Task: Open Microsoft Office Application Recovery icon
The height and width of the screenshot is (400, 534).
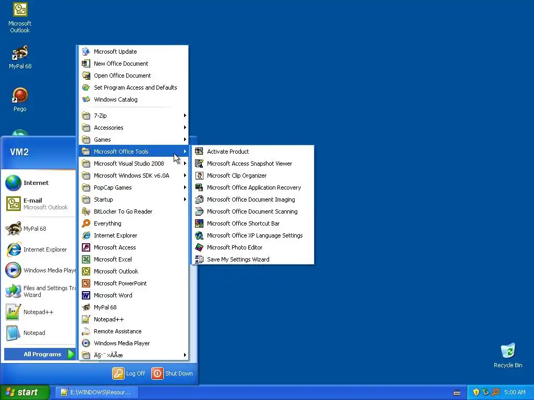Action: 199,187
